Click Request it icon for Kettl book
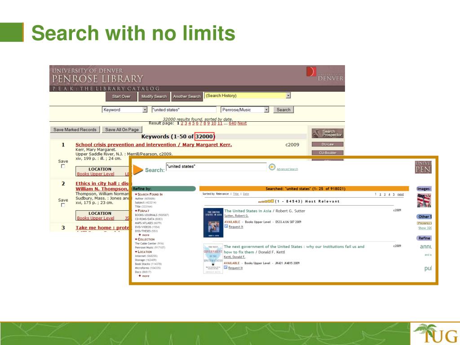The width and height of the screenshot is (460, 345). [226, 267]
